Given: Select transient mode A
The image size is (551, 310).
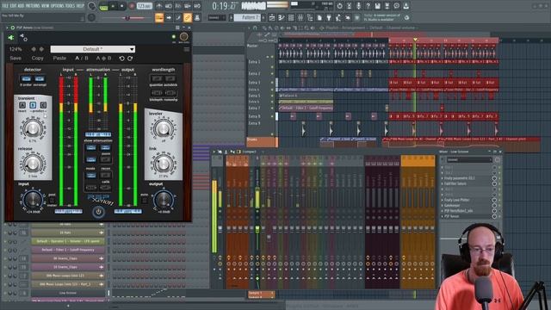Looking at the screenshot, I should click(22, 105).
